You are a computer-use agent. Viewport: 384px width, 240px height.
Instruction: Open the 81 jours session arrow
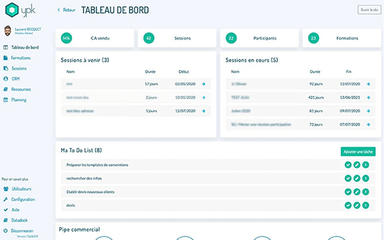(x=368, y=111)
